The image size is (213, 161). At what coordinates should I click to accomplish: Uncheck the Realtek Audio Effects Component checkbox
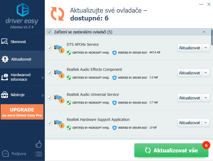click(x=50, y=73)
